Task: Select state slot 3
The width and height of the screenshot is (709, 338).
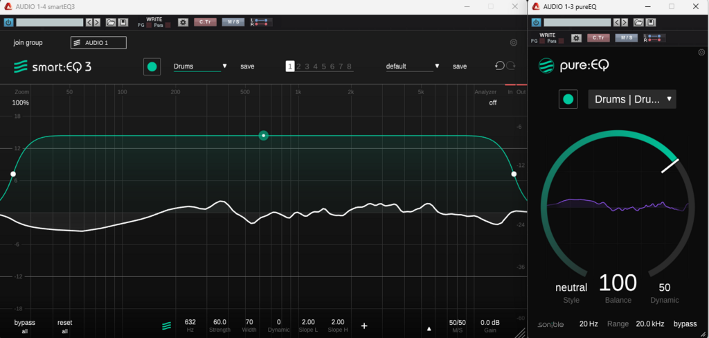Action: (307, 66)
